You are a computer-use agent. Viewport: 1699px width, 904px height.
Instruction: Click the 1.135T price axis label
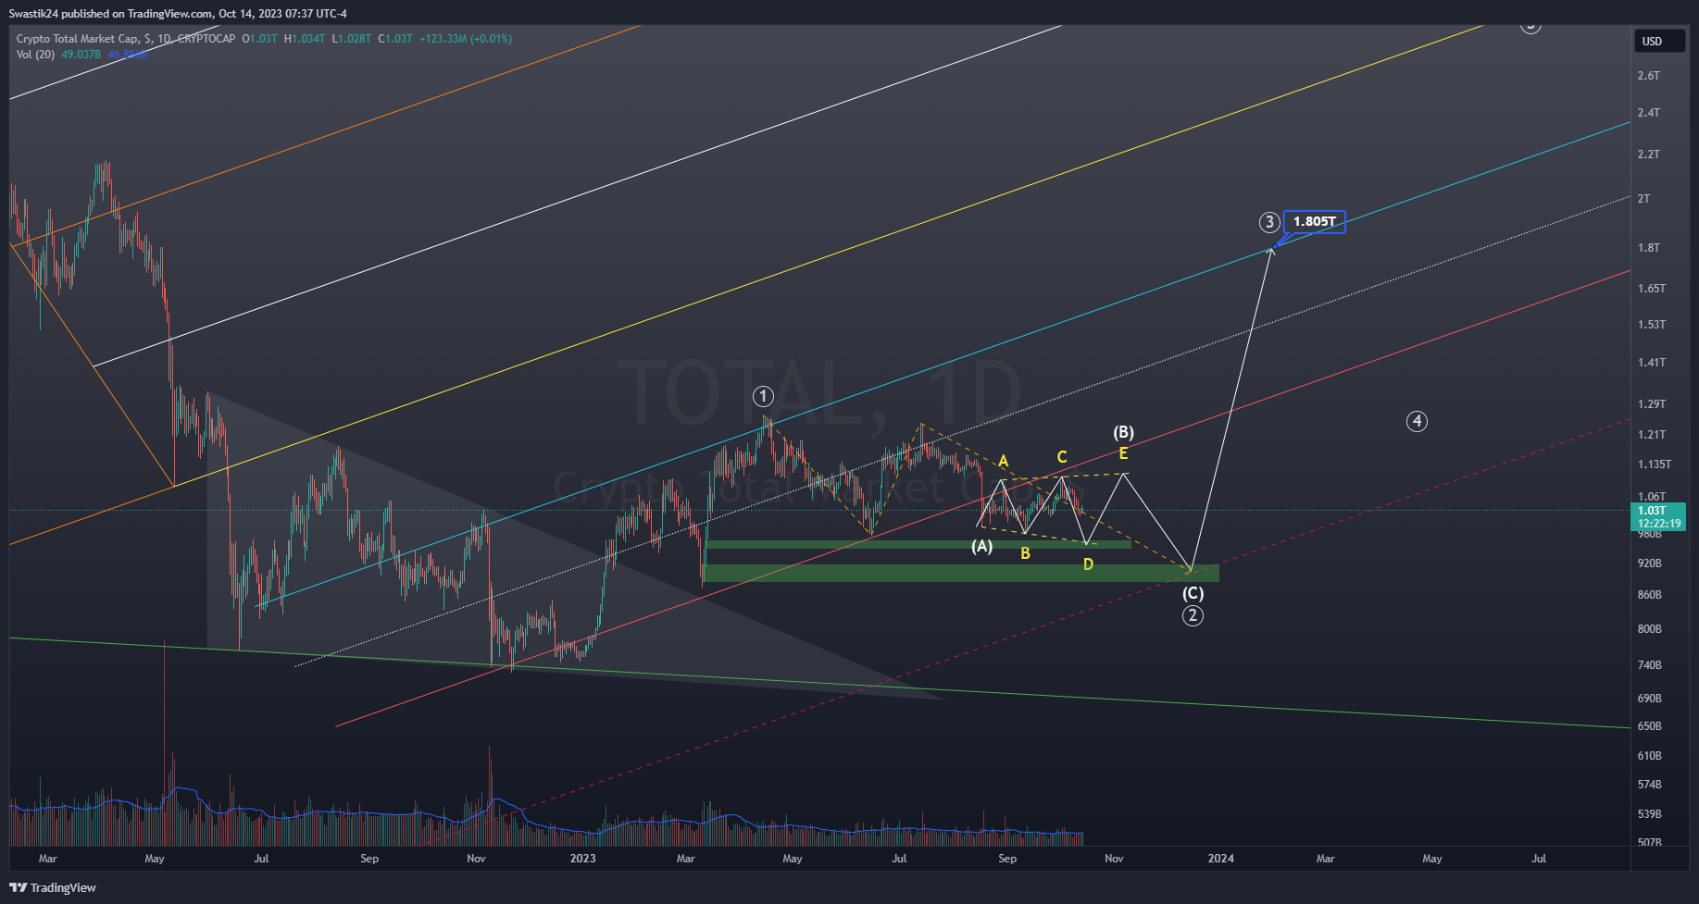(x=1655, y=464)
